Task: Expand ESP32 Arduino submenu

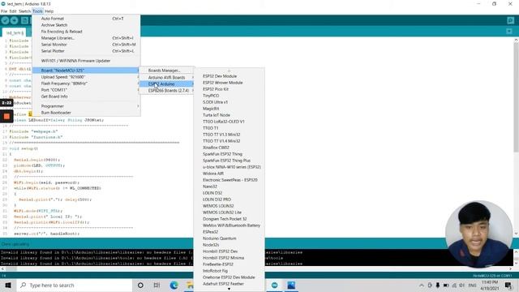Action: [166, 84]
